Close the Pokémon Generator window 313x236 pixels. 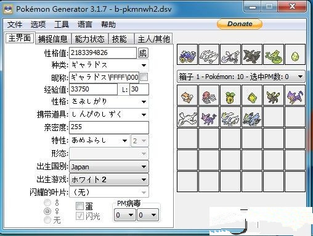coord(292,7)
